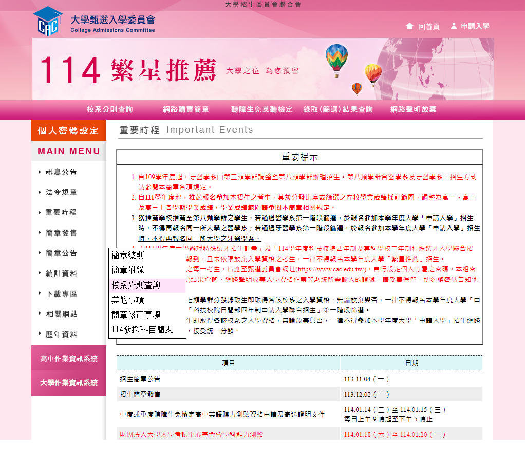This screenshot has width=525, height=451.
Task: Open 訊息公告 in main menu
Action: 61,172
